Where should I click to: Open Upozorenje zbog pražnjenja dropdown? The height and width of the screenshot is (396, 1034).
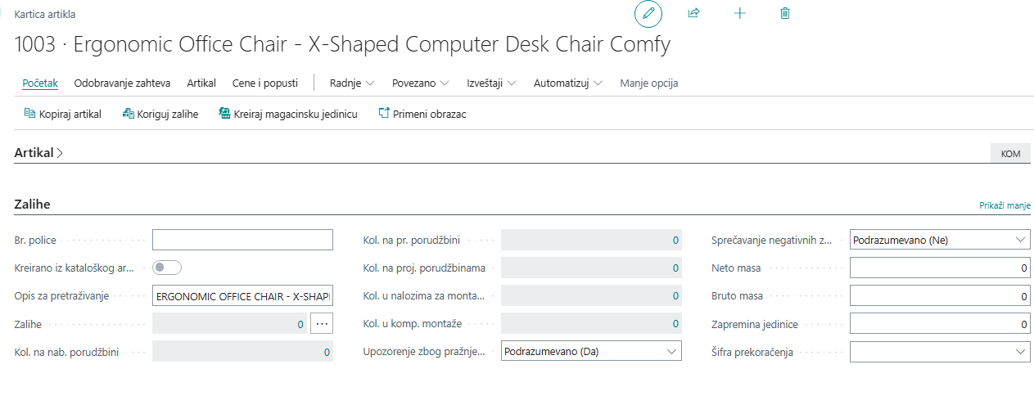591,352
